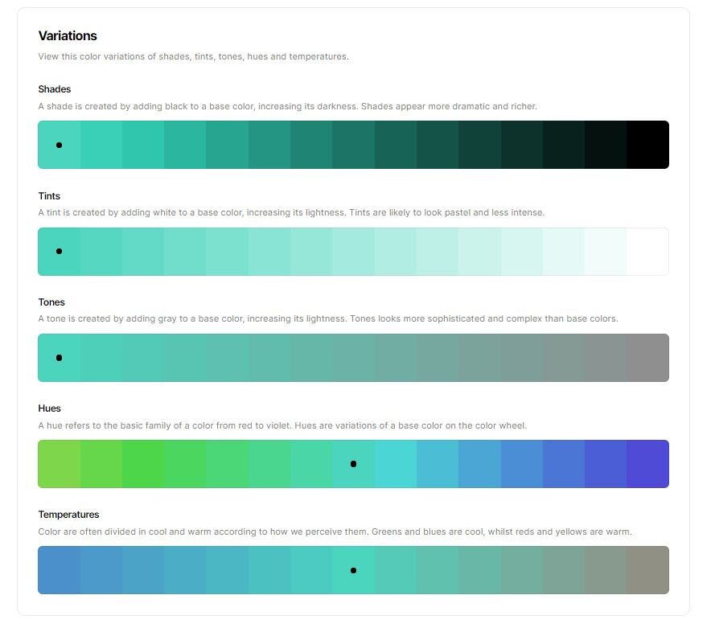This screenshot has width=711, height=632.
Task: Pick the vivid green third Hues swatch
Action: point(143,464)
